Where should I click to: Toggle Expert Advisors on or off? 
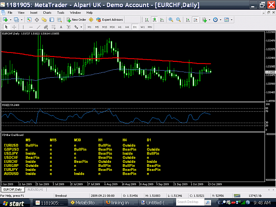point(110,20)
